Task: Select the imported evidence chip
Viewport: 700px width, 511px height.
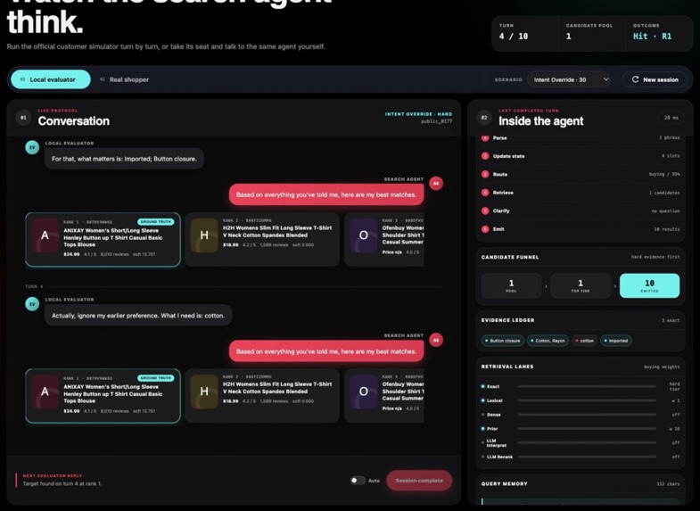Action: tap(616, 341)
